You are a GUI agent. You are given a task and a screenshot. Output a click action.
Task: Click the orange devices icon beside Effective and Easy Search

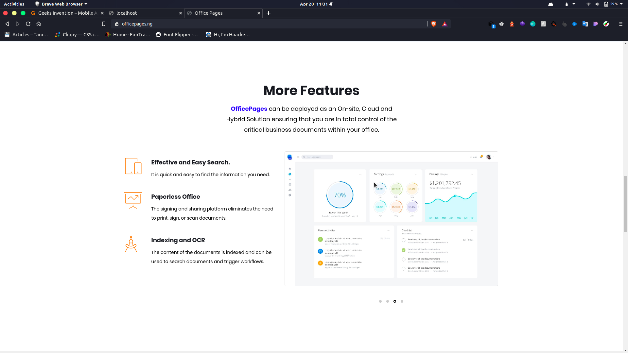133,166
